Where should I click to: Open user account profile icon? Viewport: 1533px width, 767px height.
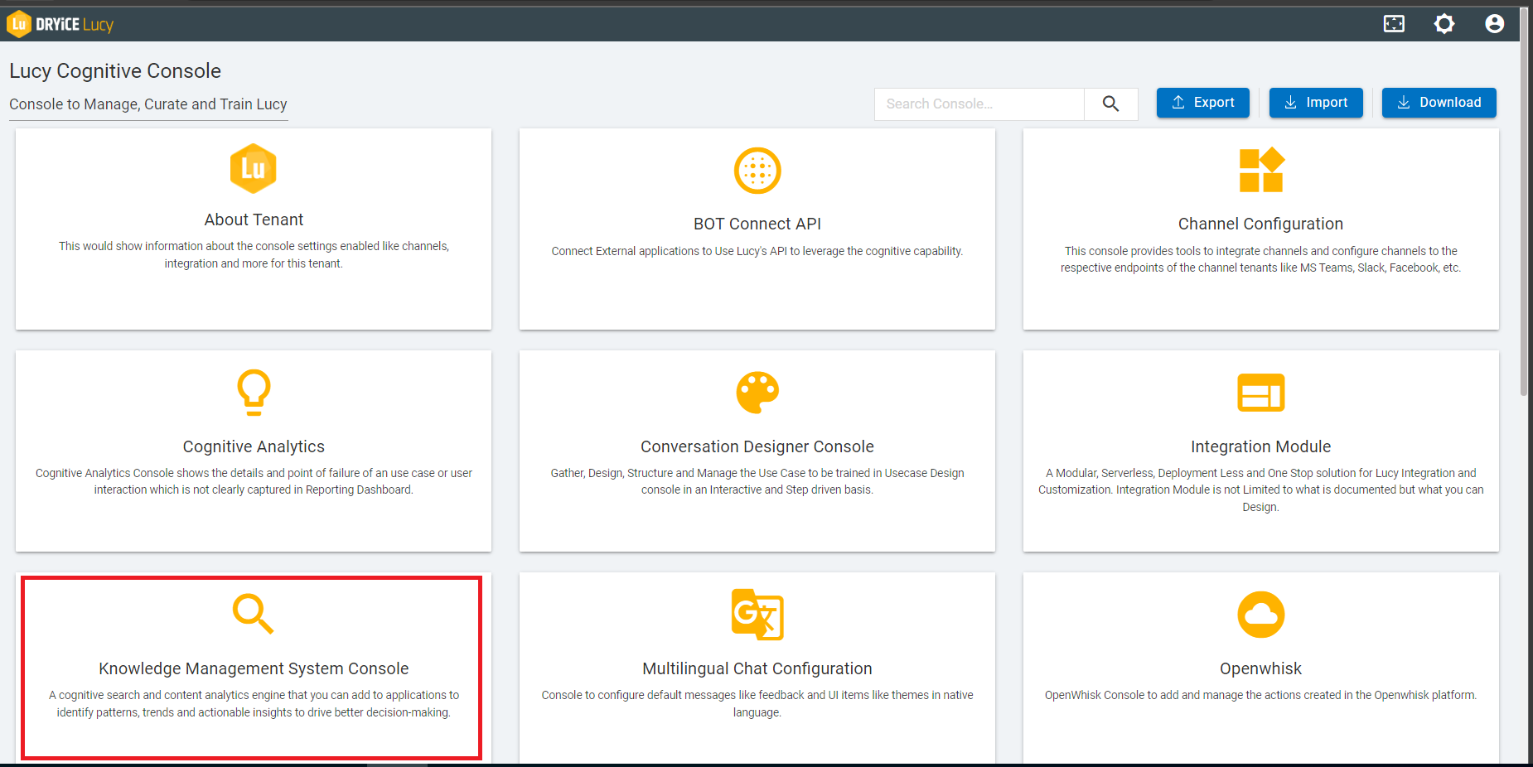click(x=1495, y=24)
